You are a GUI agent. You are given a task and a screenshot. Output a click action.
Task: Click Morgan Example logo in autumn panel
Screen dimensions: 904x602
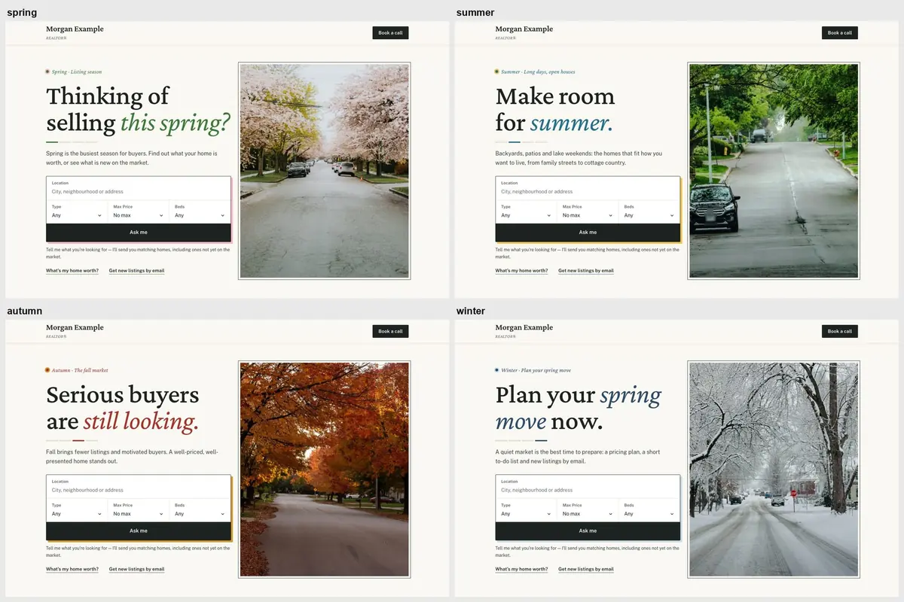(x=75, y=330)
